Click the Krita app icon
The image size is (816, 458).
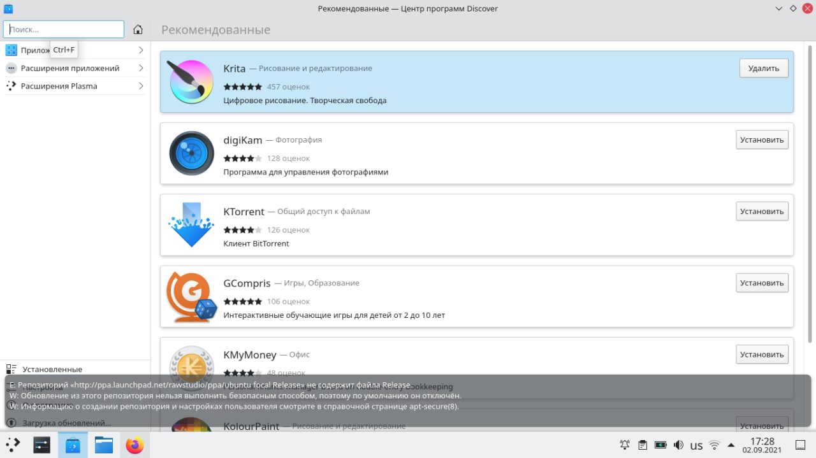pos(191,82)
